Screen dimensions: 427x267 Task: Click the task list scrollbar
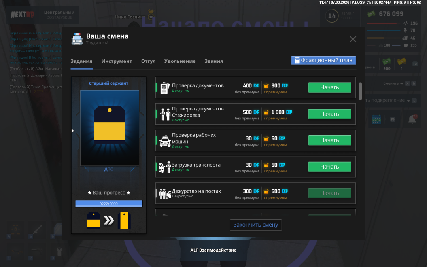[x=360, y=91]
